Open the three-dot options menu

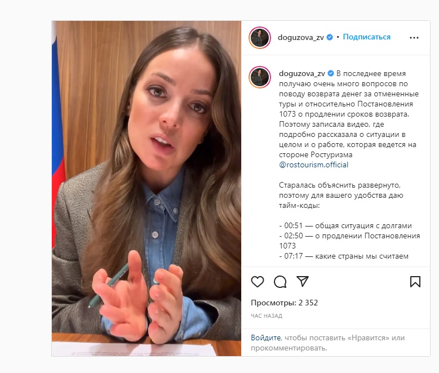click(414, 38)
